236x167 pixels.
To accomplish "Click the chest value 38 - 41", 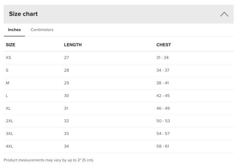I will [163, 83].
